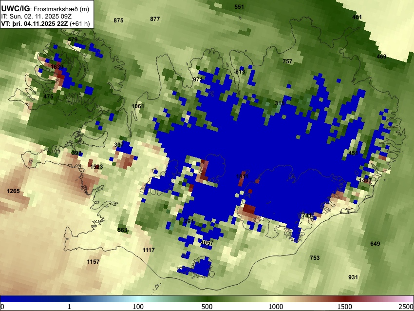Click the VT: þri. 04.11.2025 22Z valid time
This screenshot has height=311, width=414.
click(x=36, y=23)
